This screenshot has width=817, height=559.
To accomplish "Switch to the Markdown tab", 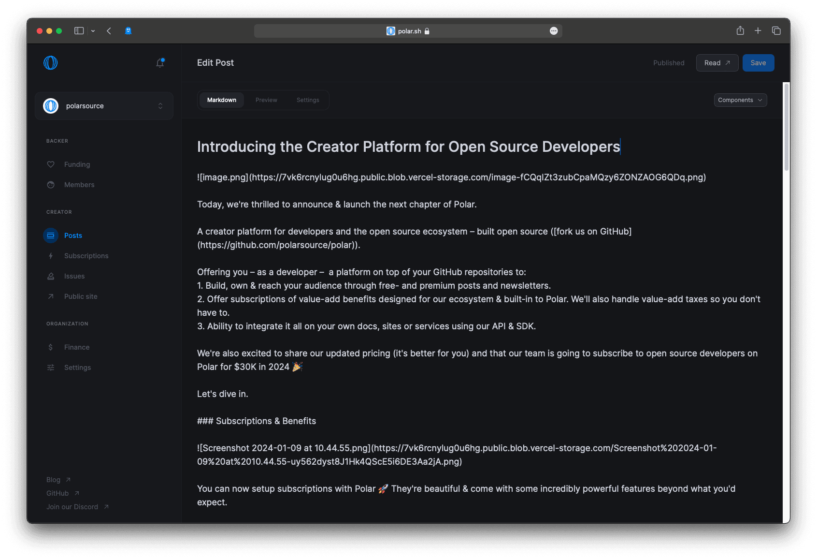I will 222,100.
